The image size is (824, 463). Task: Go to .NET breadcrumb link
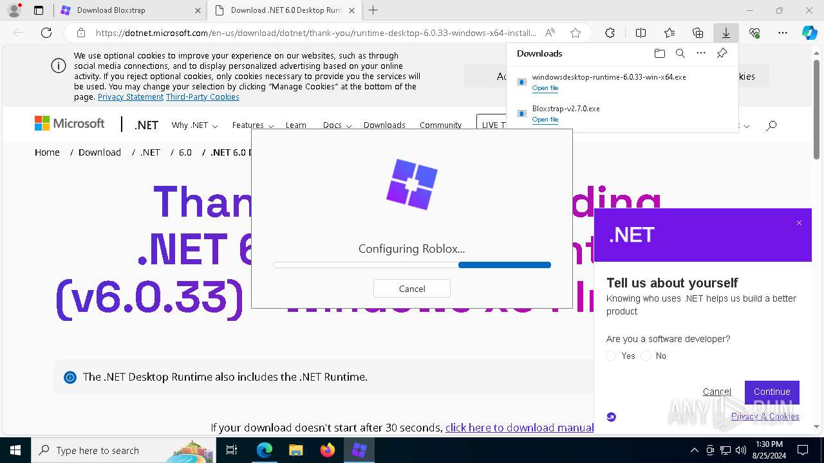pos(150,152)
